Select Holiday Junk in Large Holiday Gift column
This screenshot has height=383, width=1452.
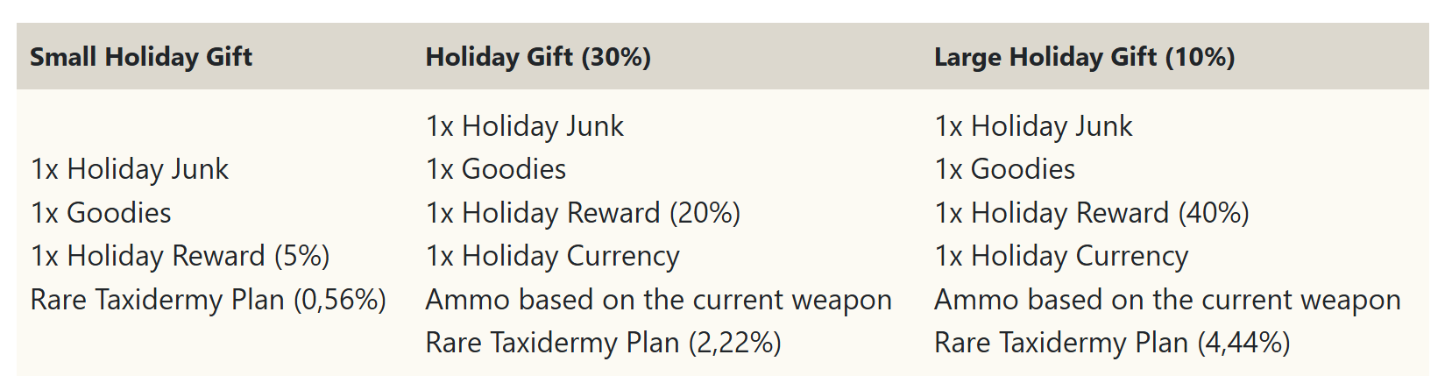click(x=1033, y=126)
